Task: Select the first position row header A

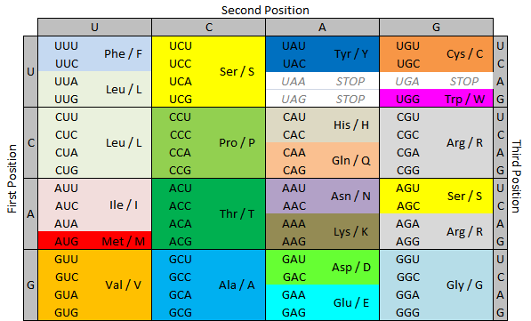Action: [x=30, y=214]
